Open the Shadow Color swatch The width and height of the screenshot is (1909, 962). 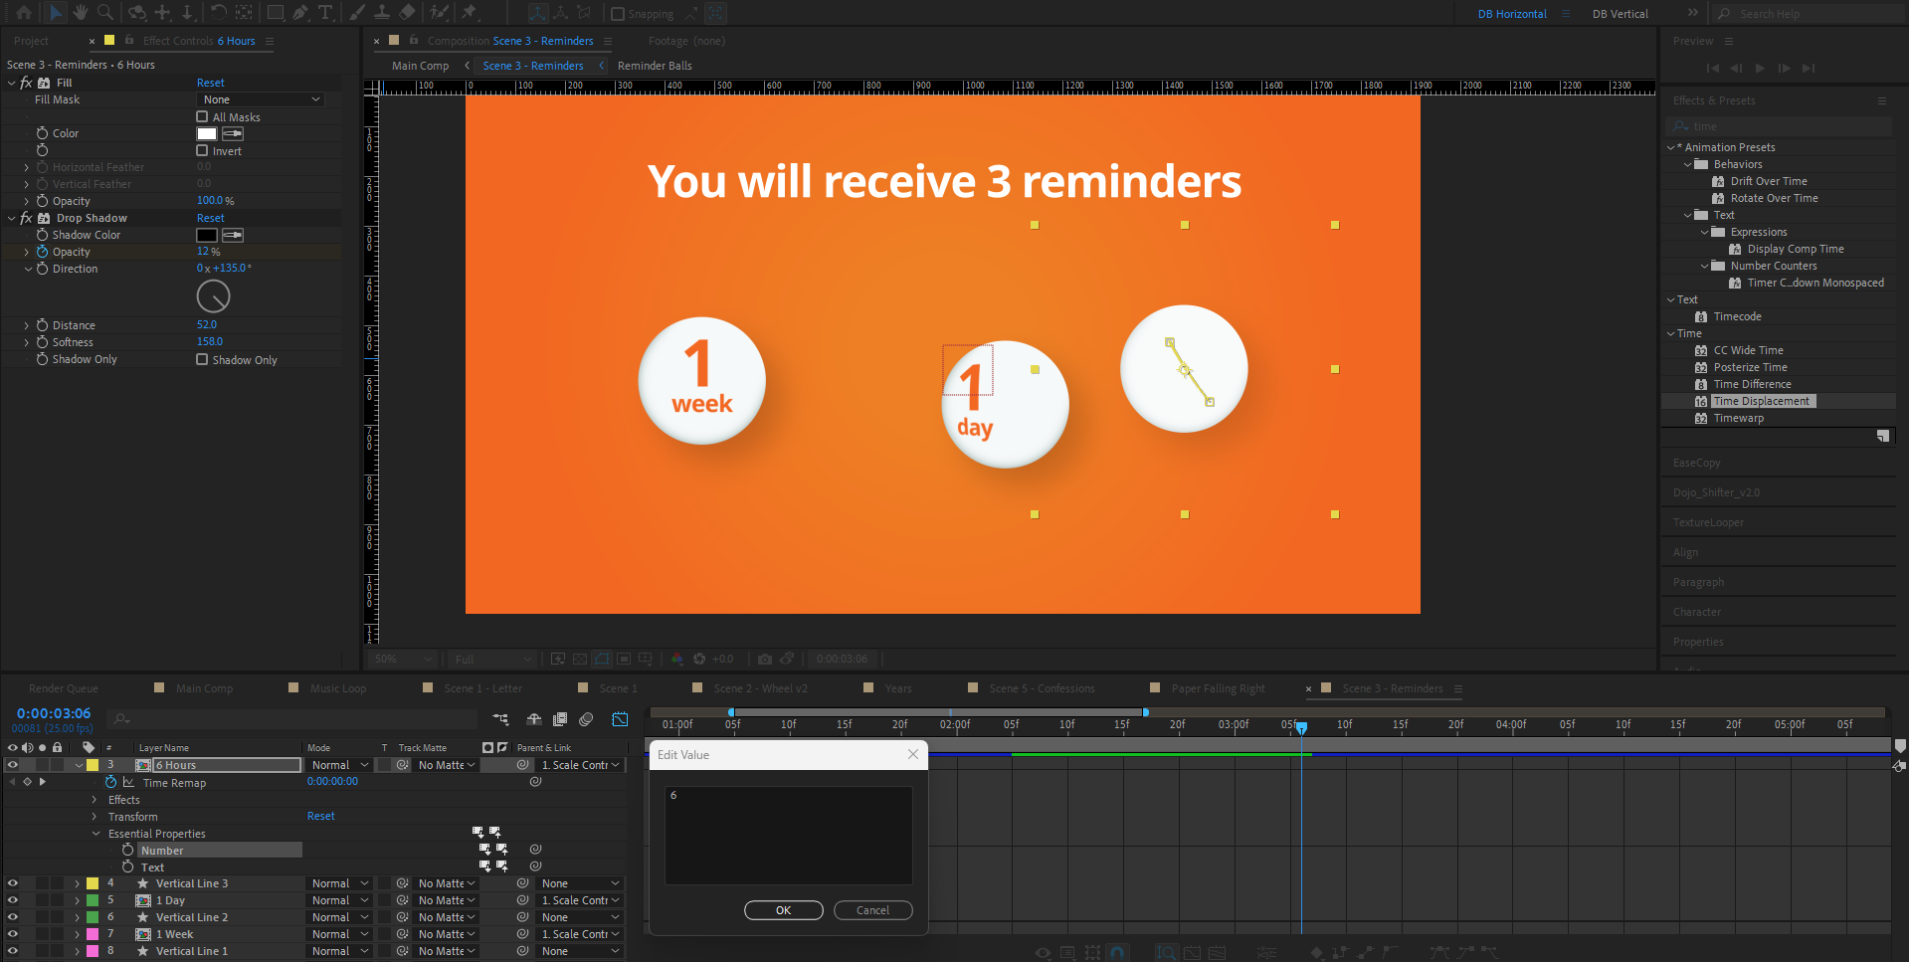click(207, 235)
